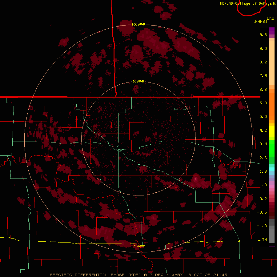277x277 pixels.
Task: Click the TH threshold label on scale
Action: 264,240
